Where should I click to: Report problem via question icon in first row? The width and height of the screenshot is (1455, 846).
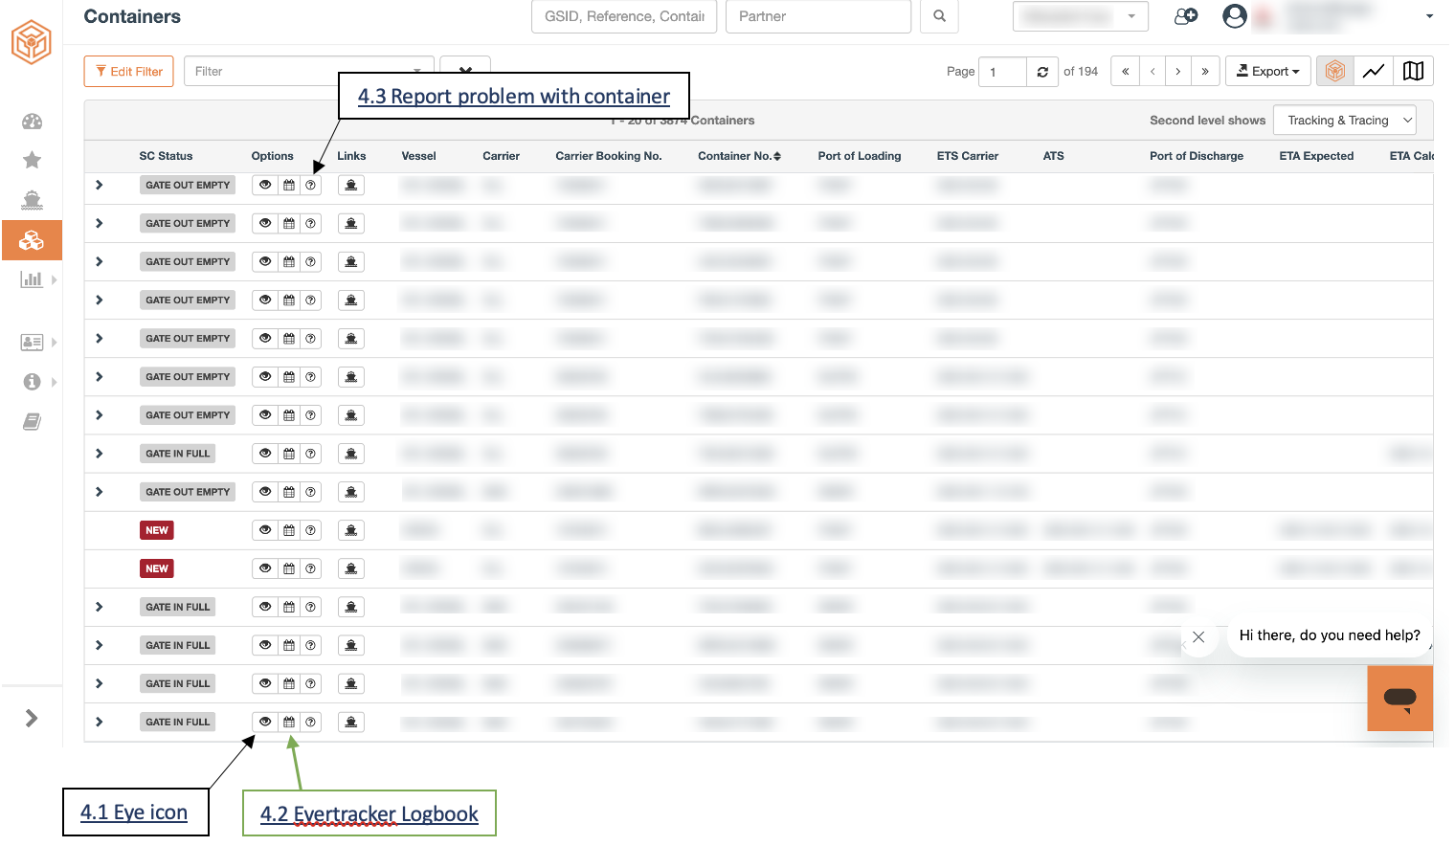[311, 186]
